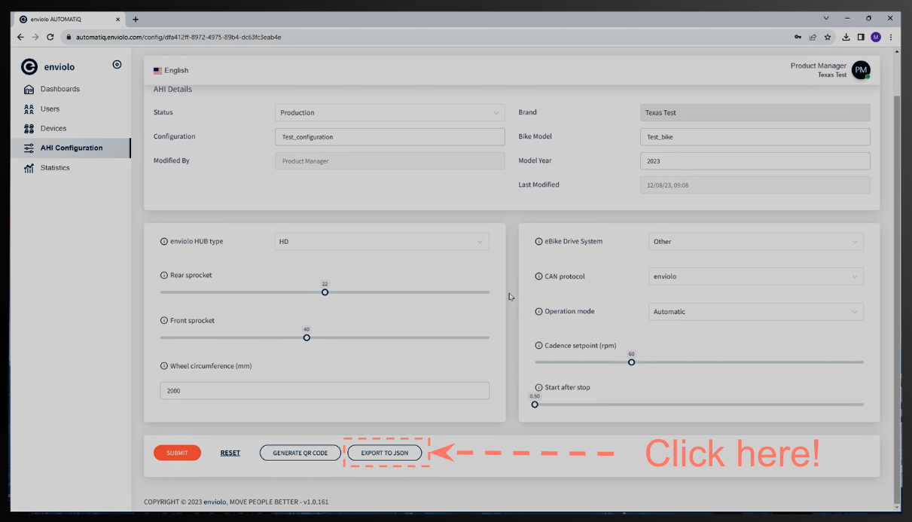Expand Operation mode dropdown Automatic
The image size is (912, 522).
[756, 312]
